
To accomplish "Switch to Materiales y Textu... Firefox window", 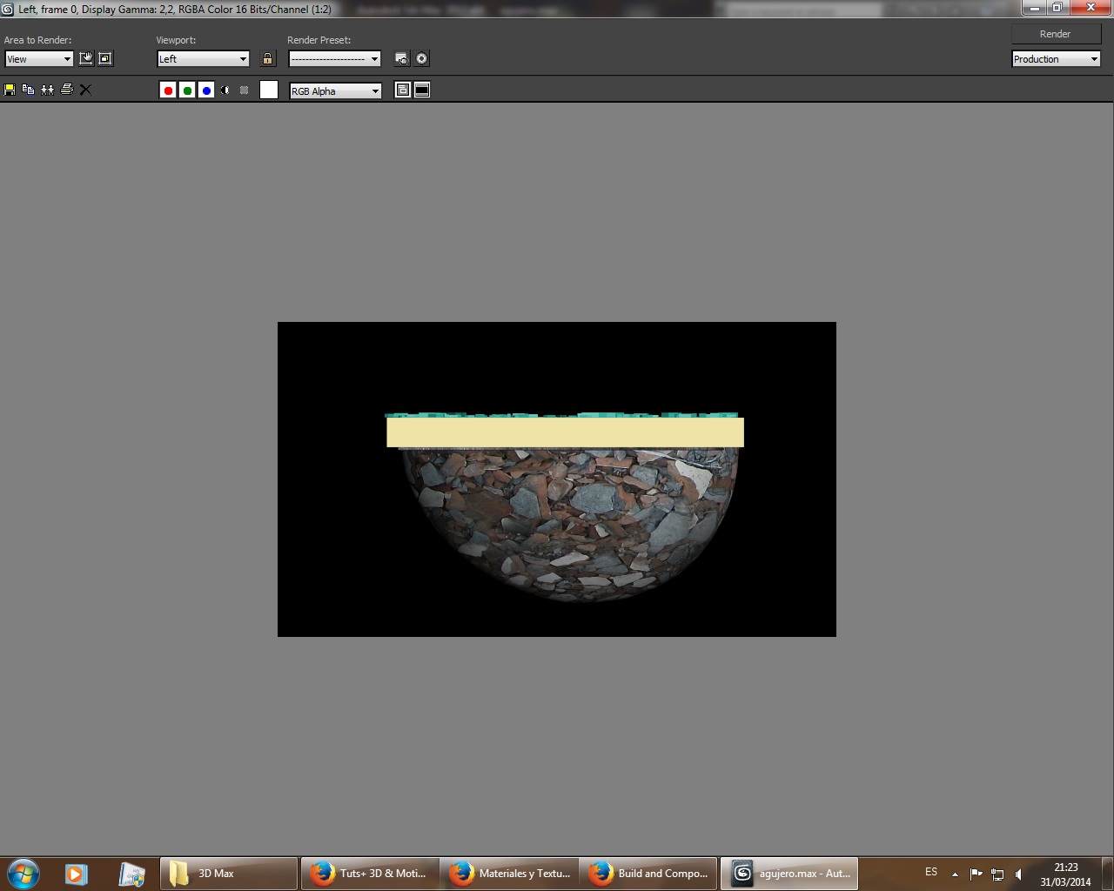I will pos(509,874).
